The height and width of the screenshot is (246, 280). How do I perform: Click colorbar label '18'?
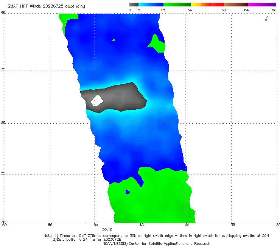click(163, 10)
